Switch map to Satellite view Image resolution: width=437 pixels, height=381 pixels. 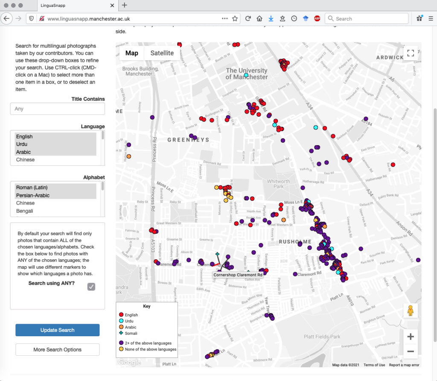tap(162, 53)
